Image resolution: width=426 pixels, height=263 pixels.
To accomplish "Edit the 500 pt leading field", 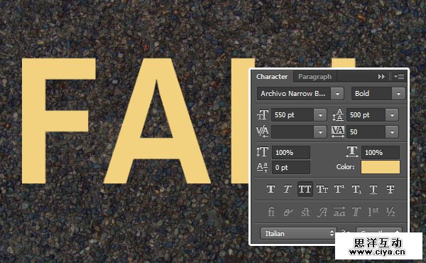I will coord(366,115).
